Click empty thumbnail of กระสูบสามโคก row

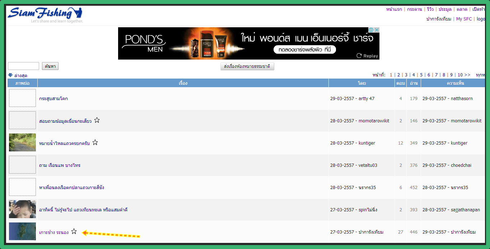(x=22, y=98)
